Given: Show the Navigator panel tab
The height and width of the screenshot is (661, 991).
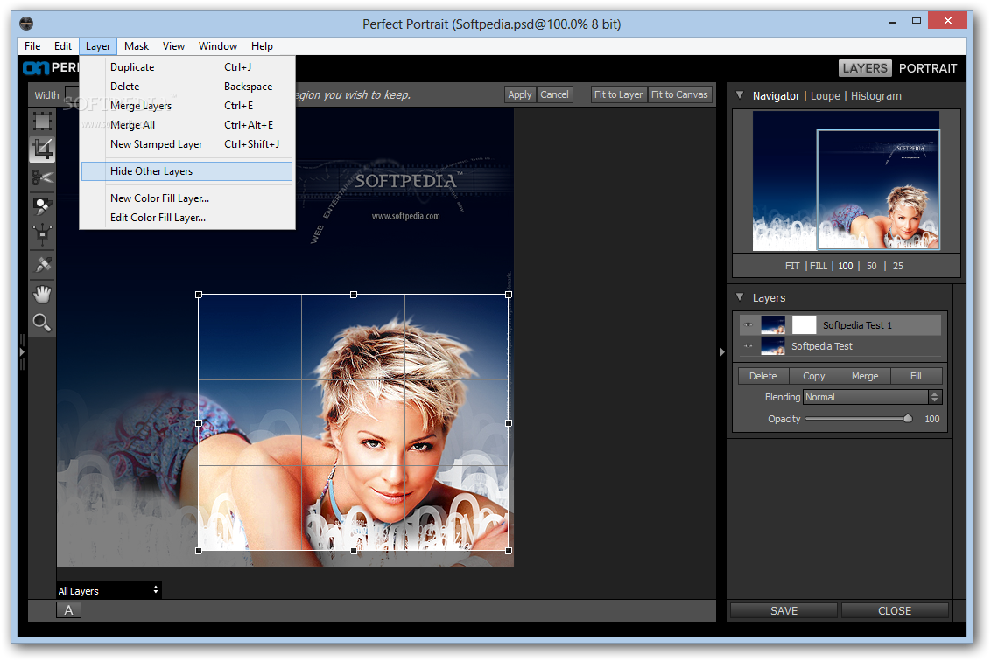Looking at the screenshot, I should pyautogui.click(x=777, y=96).
